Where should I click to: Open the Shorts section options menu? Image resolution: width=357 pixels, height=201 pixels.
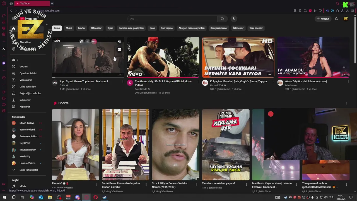(x=346, y=103)
